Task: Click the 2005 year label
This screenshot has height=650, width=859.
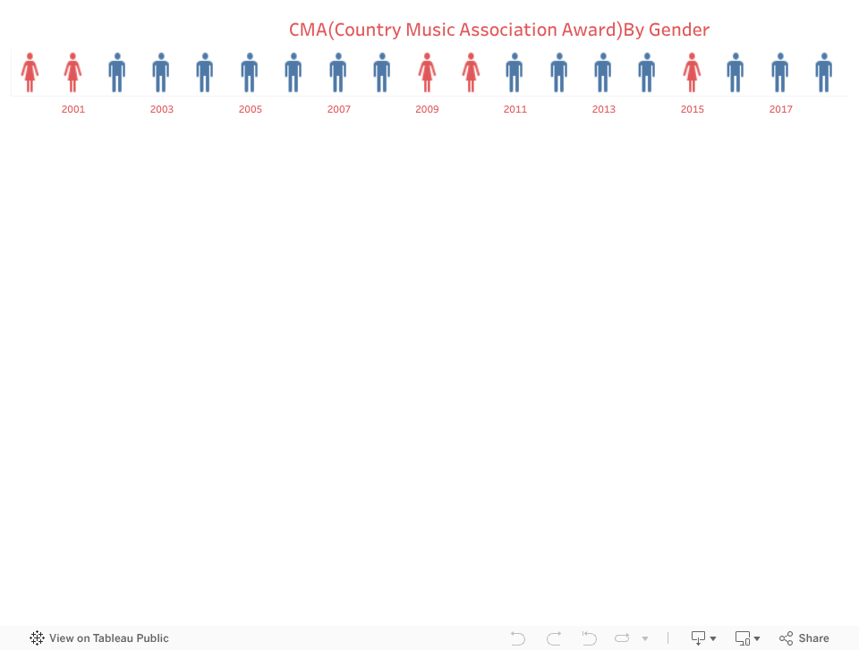Action: (x=251, y=109)
